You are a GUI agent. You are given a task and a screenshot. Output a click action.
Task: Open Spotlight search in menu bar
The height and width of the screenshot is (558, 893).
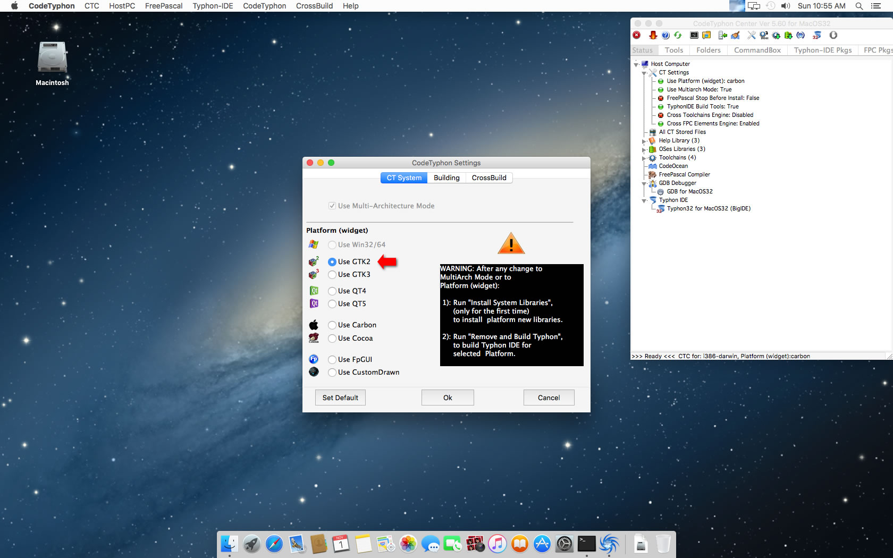pyautogui.click(x=859, y=6)
